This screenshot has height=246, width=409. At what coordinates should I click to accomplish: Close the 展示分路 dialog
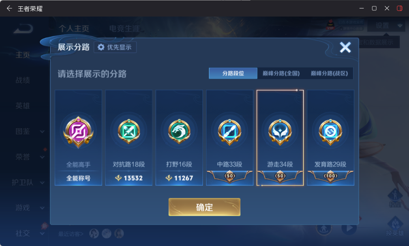coord(345,47)
